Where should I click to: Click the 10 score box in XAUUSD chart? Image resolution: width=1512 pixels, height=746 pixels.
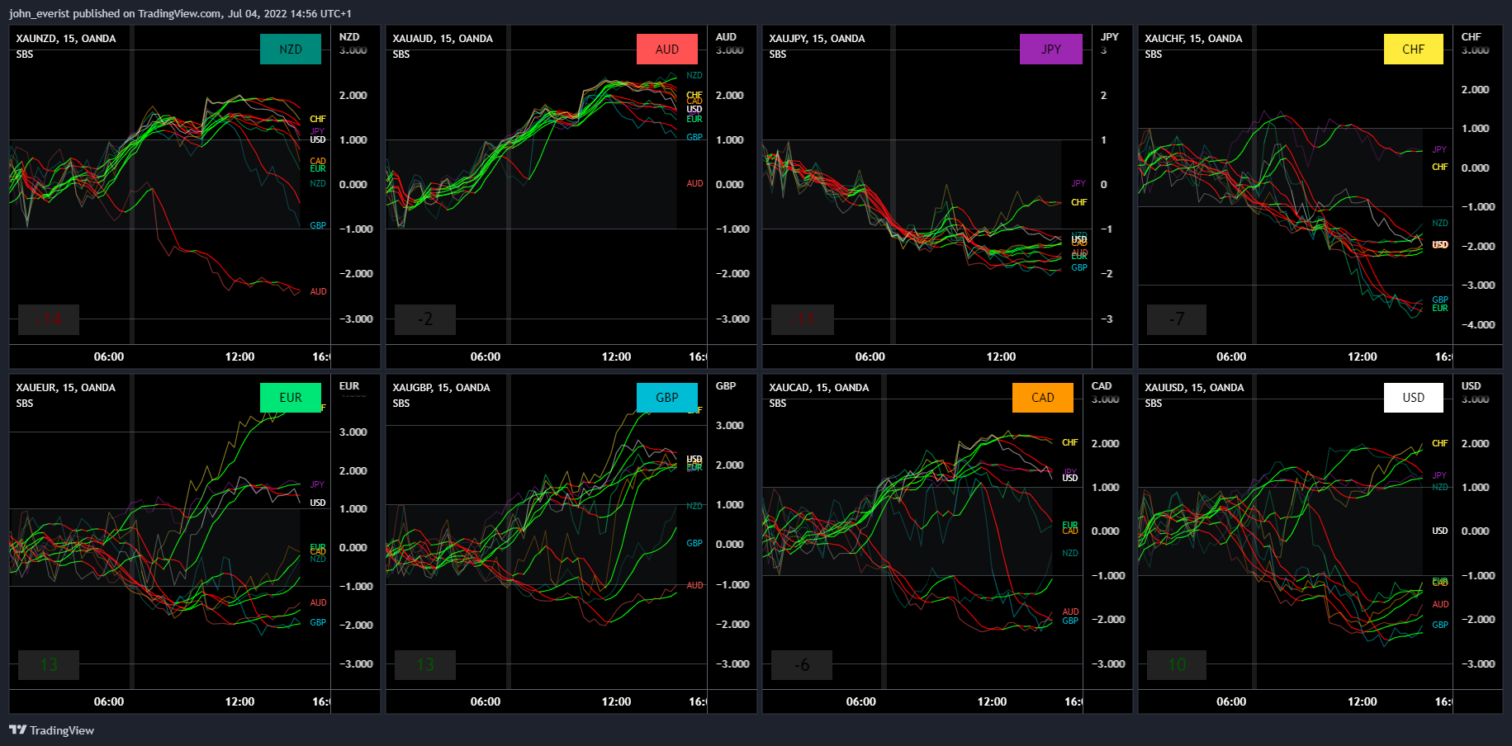[x=1177, y=665]
